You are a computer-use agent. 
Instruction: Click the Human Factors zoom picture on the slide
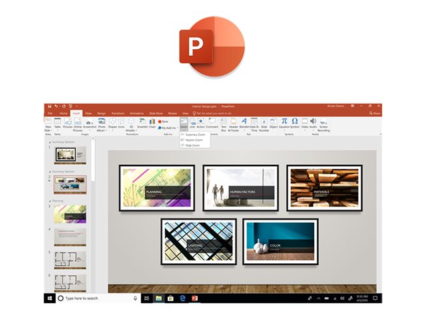(x=240, y=187)
